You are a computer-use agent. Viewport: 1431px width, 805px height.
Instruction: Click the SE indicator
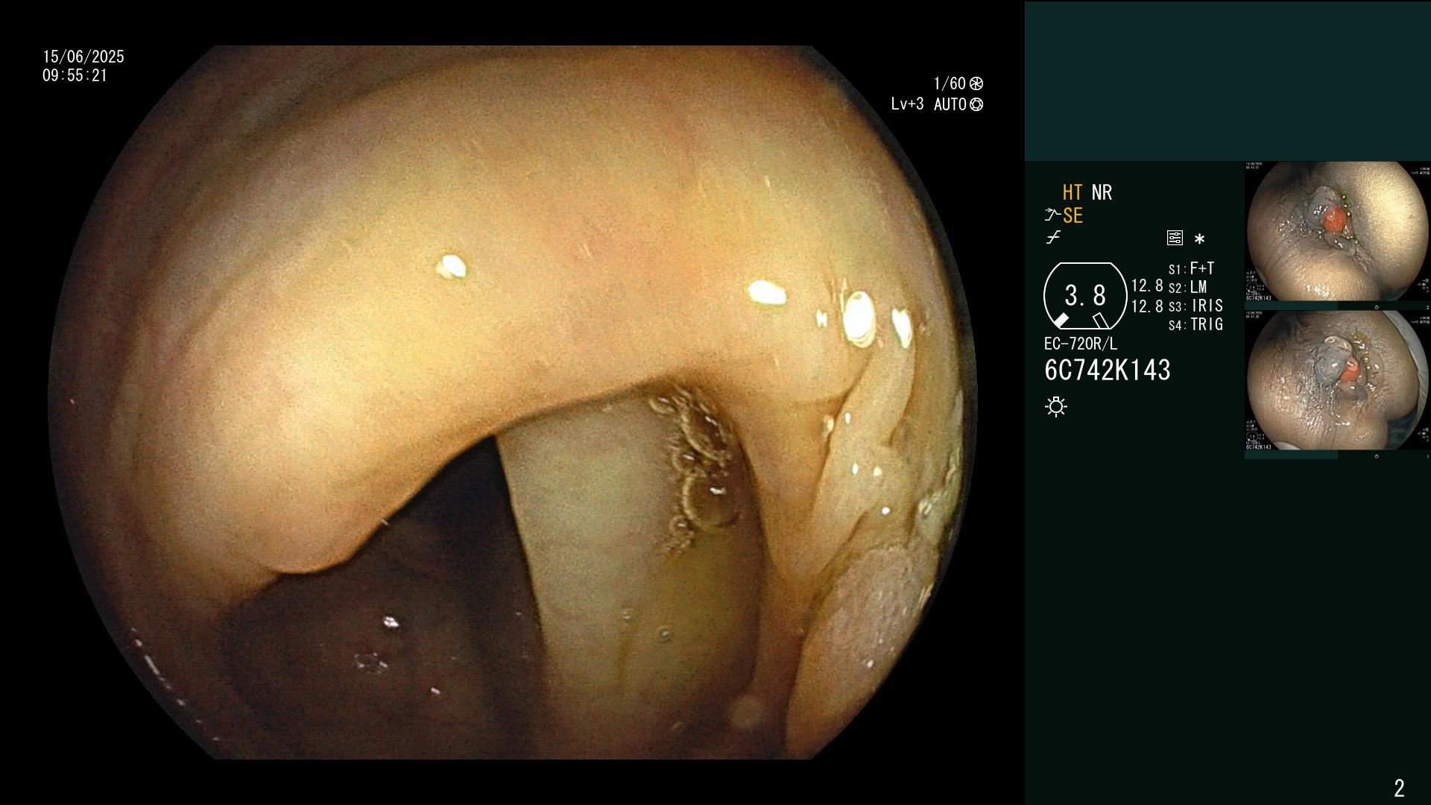point(1073,215)
